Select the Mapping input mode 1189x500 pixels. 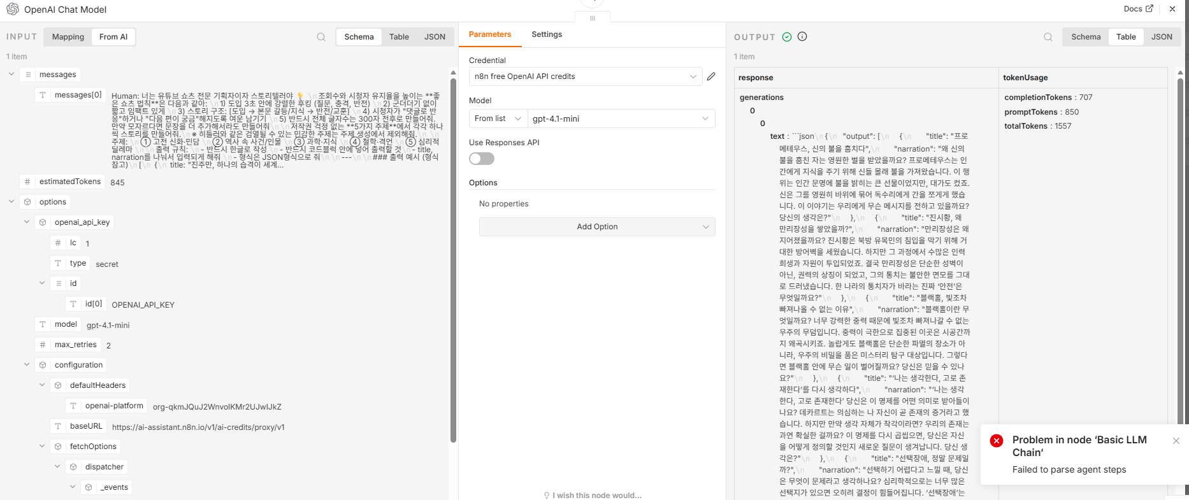pos(68,37)
